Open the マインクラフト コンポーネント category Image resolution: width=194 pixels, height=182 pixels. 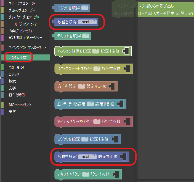[27, 48]
